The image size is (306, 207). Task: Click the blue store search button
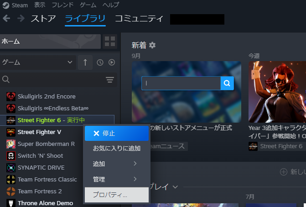[x=227, y=83]
